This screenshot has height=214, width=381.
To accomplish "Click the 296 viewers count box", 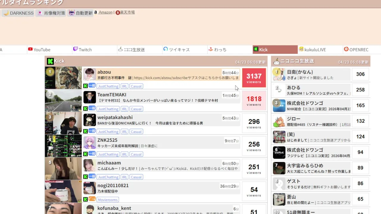I will click(x=254, y=123).
